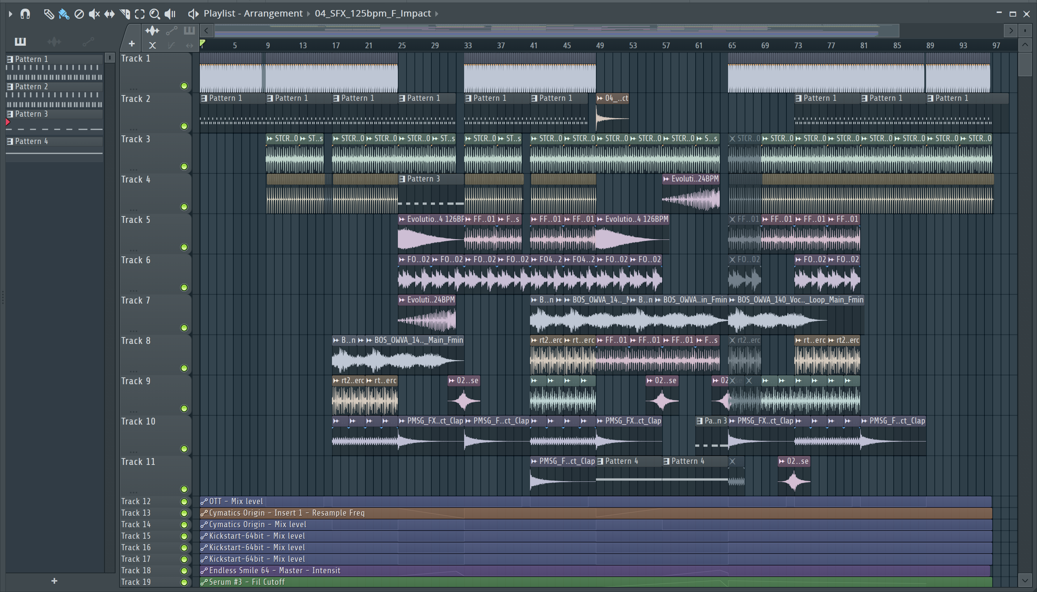The width and height of the screenshot is (1037, 592).
Task: Open dropdown after 04_SFX_125bpm_F_Impact
Action: coord(437,14)
